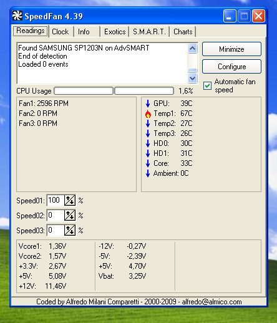Click the down arrow icon next to HD0
The height and width of the screenshot is (323, 277).
pyautogui.click(x=148, y=143)
